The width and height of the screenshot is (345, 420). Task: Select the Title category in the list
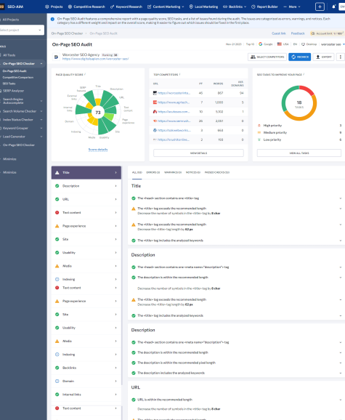click(86, 173)
